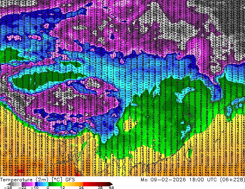Pick the bright red legend swatch above 26
The width and height of the screenshot is (245, 189).
pyautogui.click(x=84, y=184)
